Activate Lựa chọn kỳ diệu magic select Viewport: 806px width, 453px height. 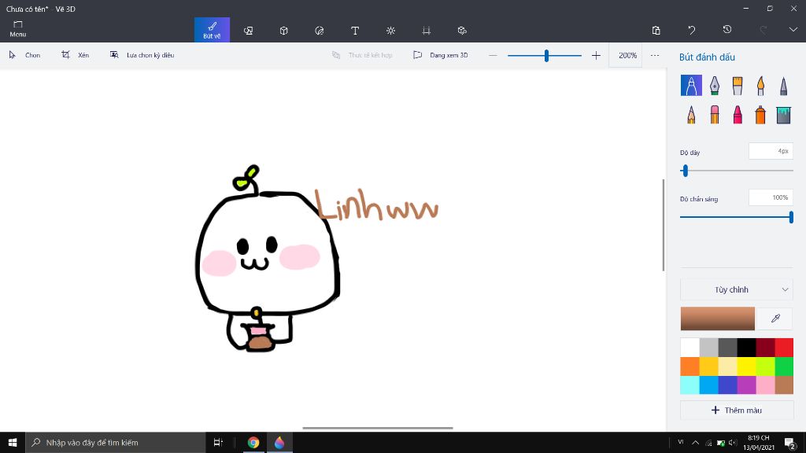coord(142,55)
